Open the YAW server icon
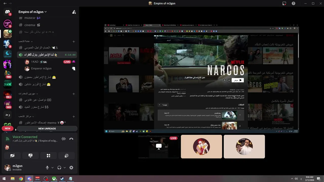The height and width of the screenshot is (182, 324). (x=8, y=84)
